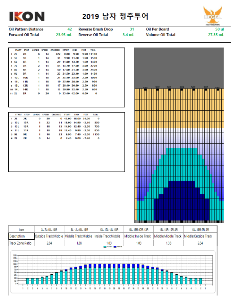
Task: Click the Reverse Brush Drop value 31
Action: point(132,29)
